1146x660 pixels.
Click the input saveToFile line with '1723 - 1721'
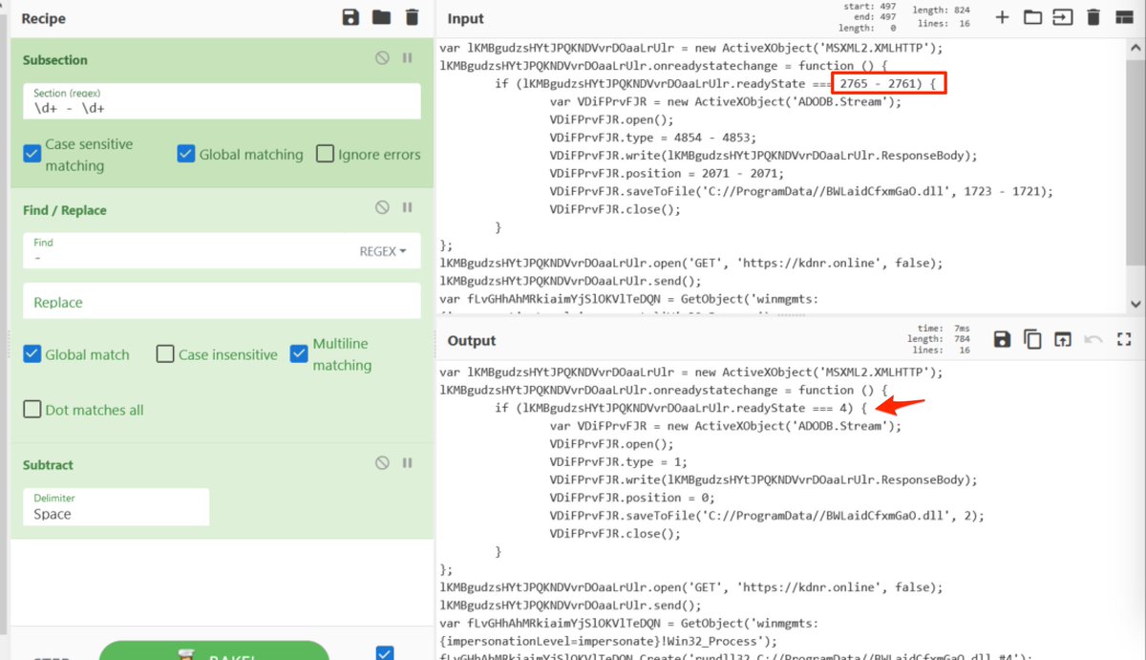tap(801, 191)
